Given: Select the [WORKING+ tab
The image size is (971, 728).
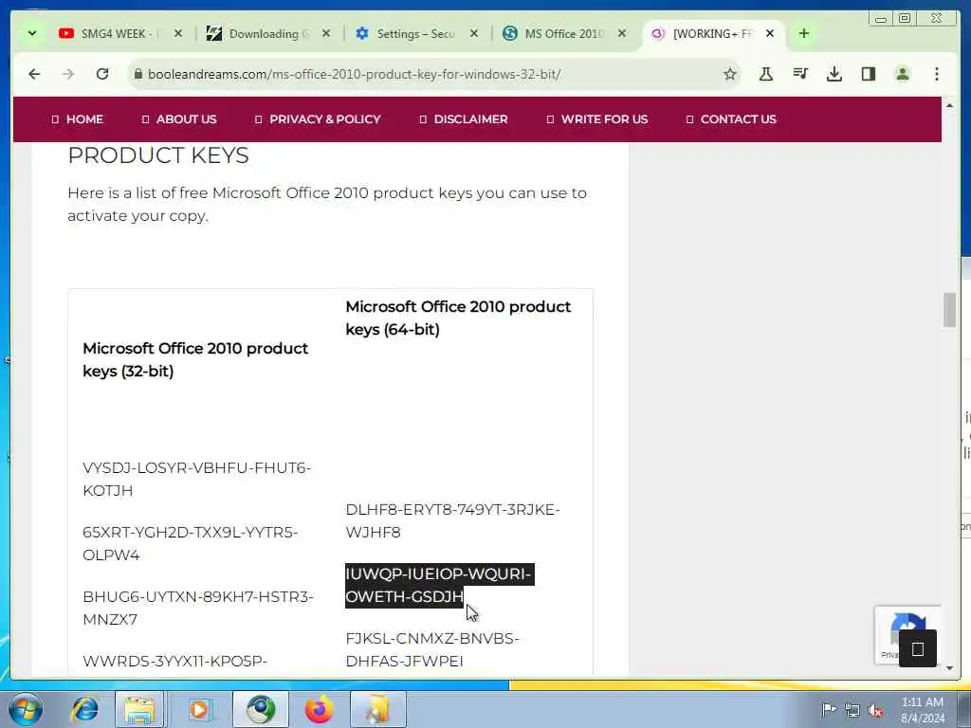Looking at the screenshot, I should tap(712, 33).
